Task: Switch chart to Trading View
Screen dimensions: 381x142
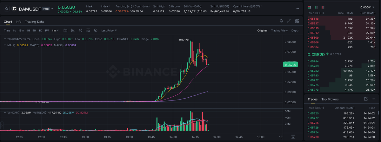Action: (279, 30)
